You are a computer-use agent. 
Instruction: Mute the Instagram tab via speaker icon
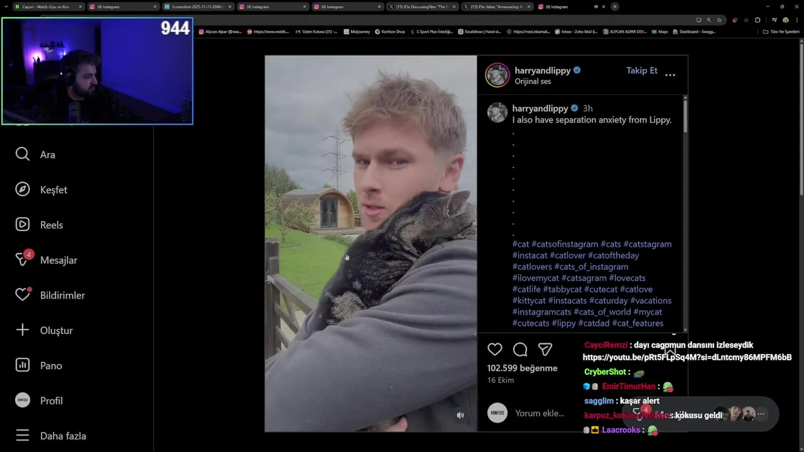pos(595,7)
